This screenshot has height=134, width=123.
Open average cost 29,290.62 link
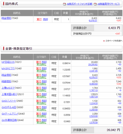[93, 65]
